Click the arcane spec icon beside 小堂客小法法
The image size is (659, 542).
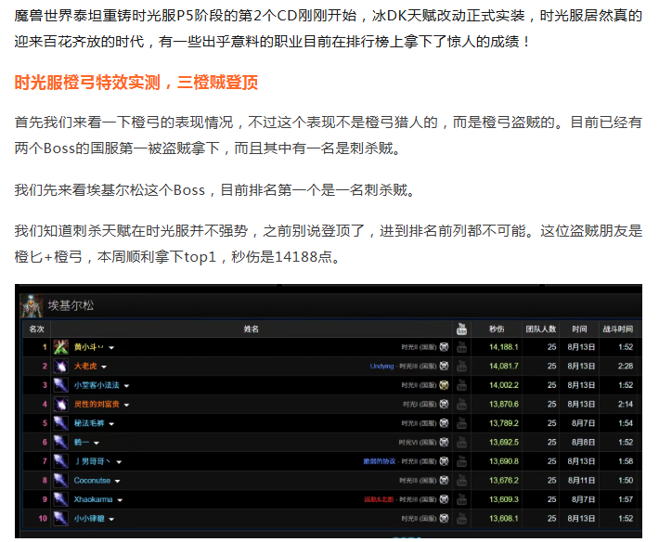(x=61, y=385)
